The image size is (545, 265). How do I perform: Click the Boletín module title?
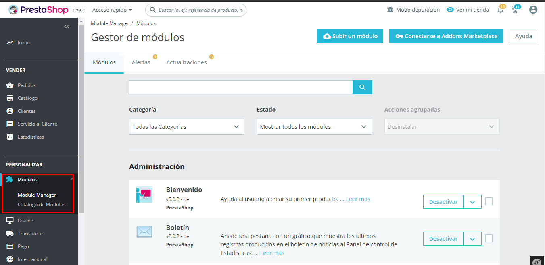(x=177, y=228)
